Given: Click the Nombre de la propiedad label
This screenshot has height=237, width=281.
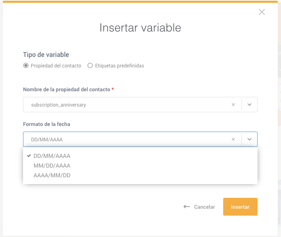Looking at the screenshot, I should [x=67, y=90].
